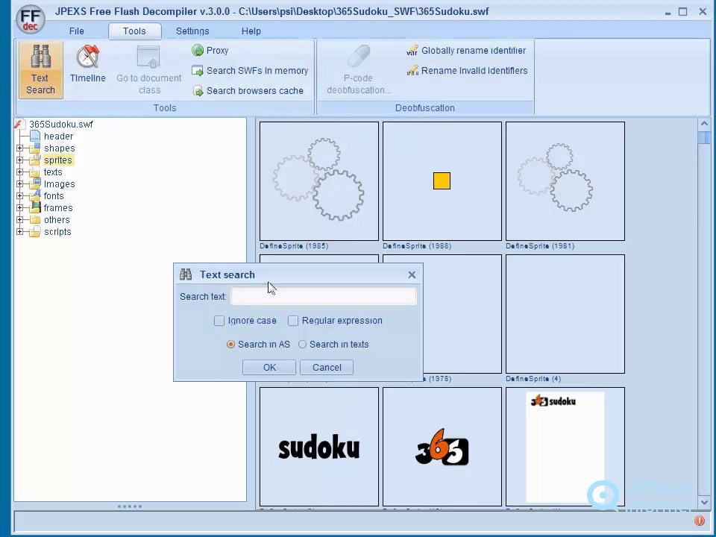Click the dotted panel splitter handle
The height and width of the screenshot is (537, 716).
pos(130,506)
